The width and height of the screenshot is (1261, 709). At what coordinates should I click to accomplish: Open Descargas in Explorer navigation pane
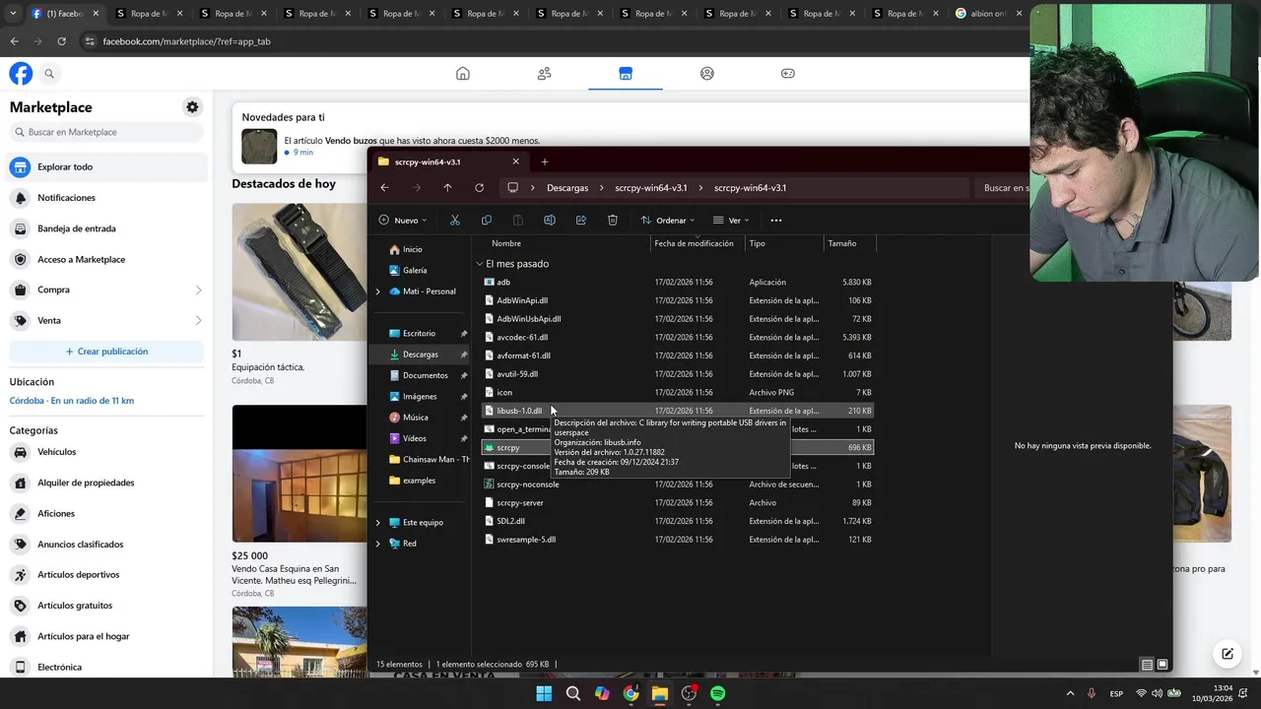420,354
